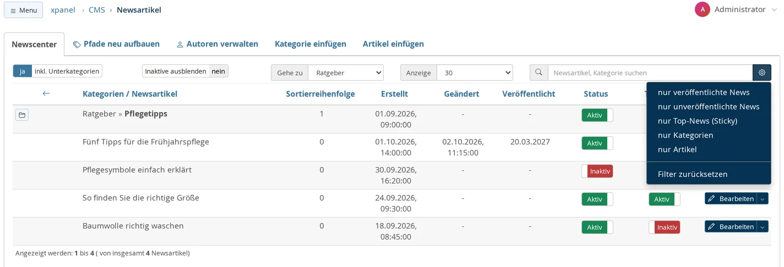Toggle status of Baumwolle richtig waschen
This screenshot has width=784, height=267.
tap(597, 227)
